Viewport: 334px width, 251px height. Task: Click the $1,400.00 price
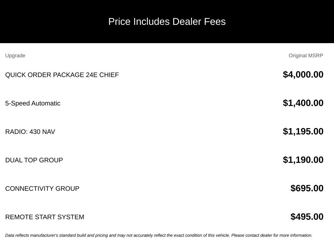tap(303, 103)
